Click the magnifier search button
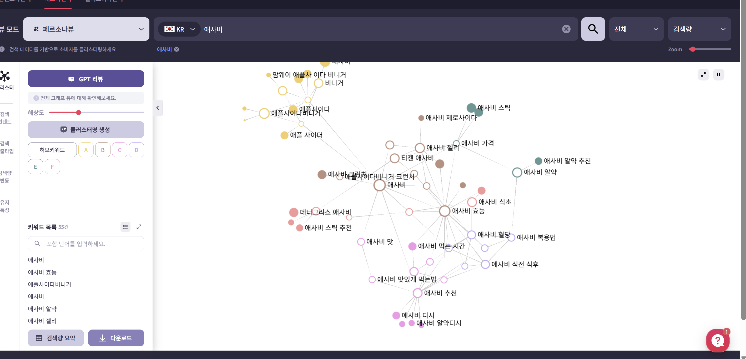Image resolution: width=746 pixels, height=359 pixels. [593, 29]
